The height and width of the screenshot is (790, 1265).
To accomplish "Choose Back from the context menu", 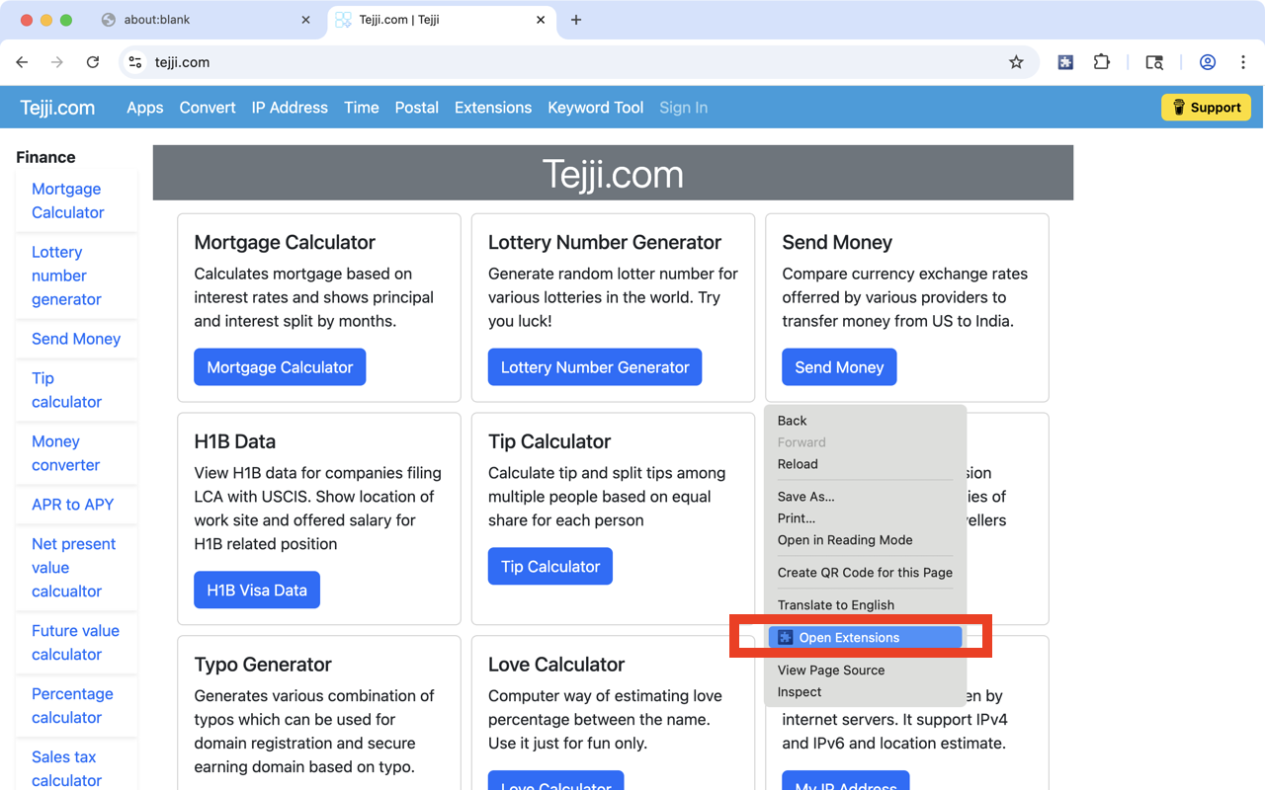I will pos(865,421).
